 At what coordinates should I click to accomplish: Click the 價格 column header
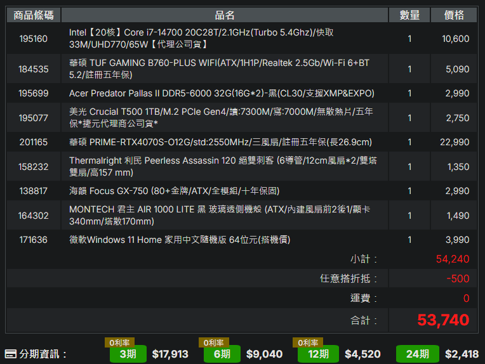tap(454, 15)
